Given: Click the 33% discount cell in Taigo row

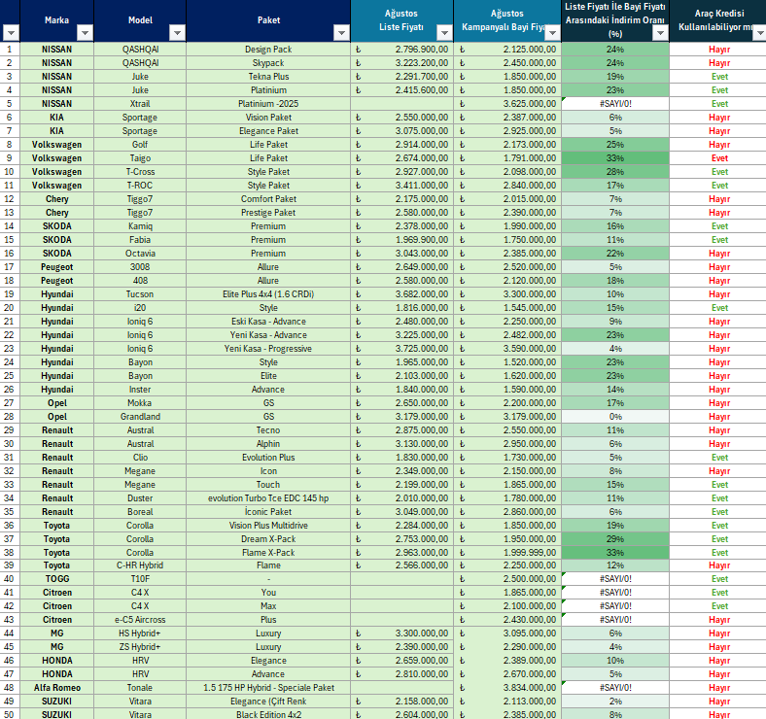Looking at the screenshot, I should (615, 158).
